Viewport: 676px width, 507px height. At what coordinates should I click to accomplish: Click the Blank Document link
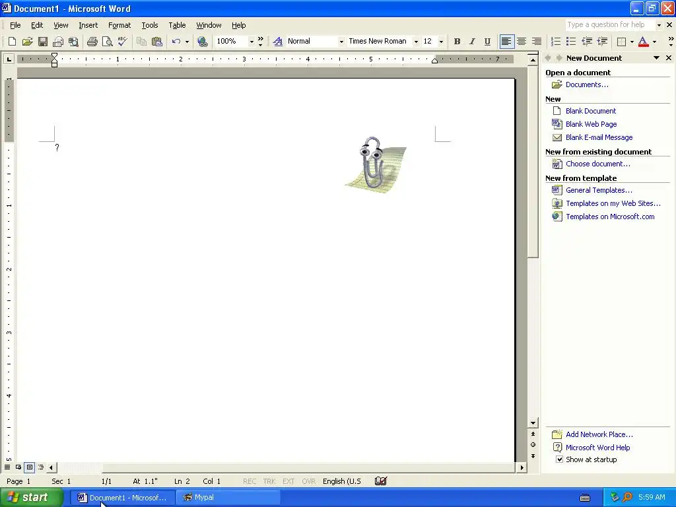click(591, 111)
